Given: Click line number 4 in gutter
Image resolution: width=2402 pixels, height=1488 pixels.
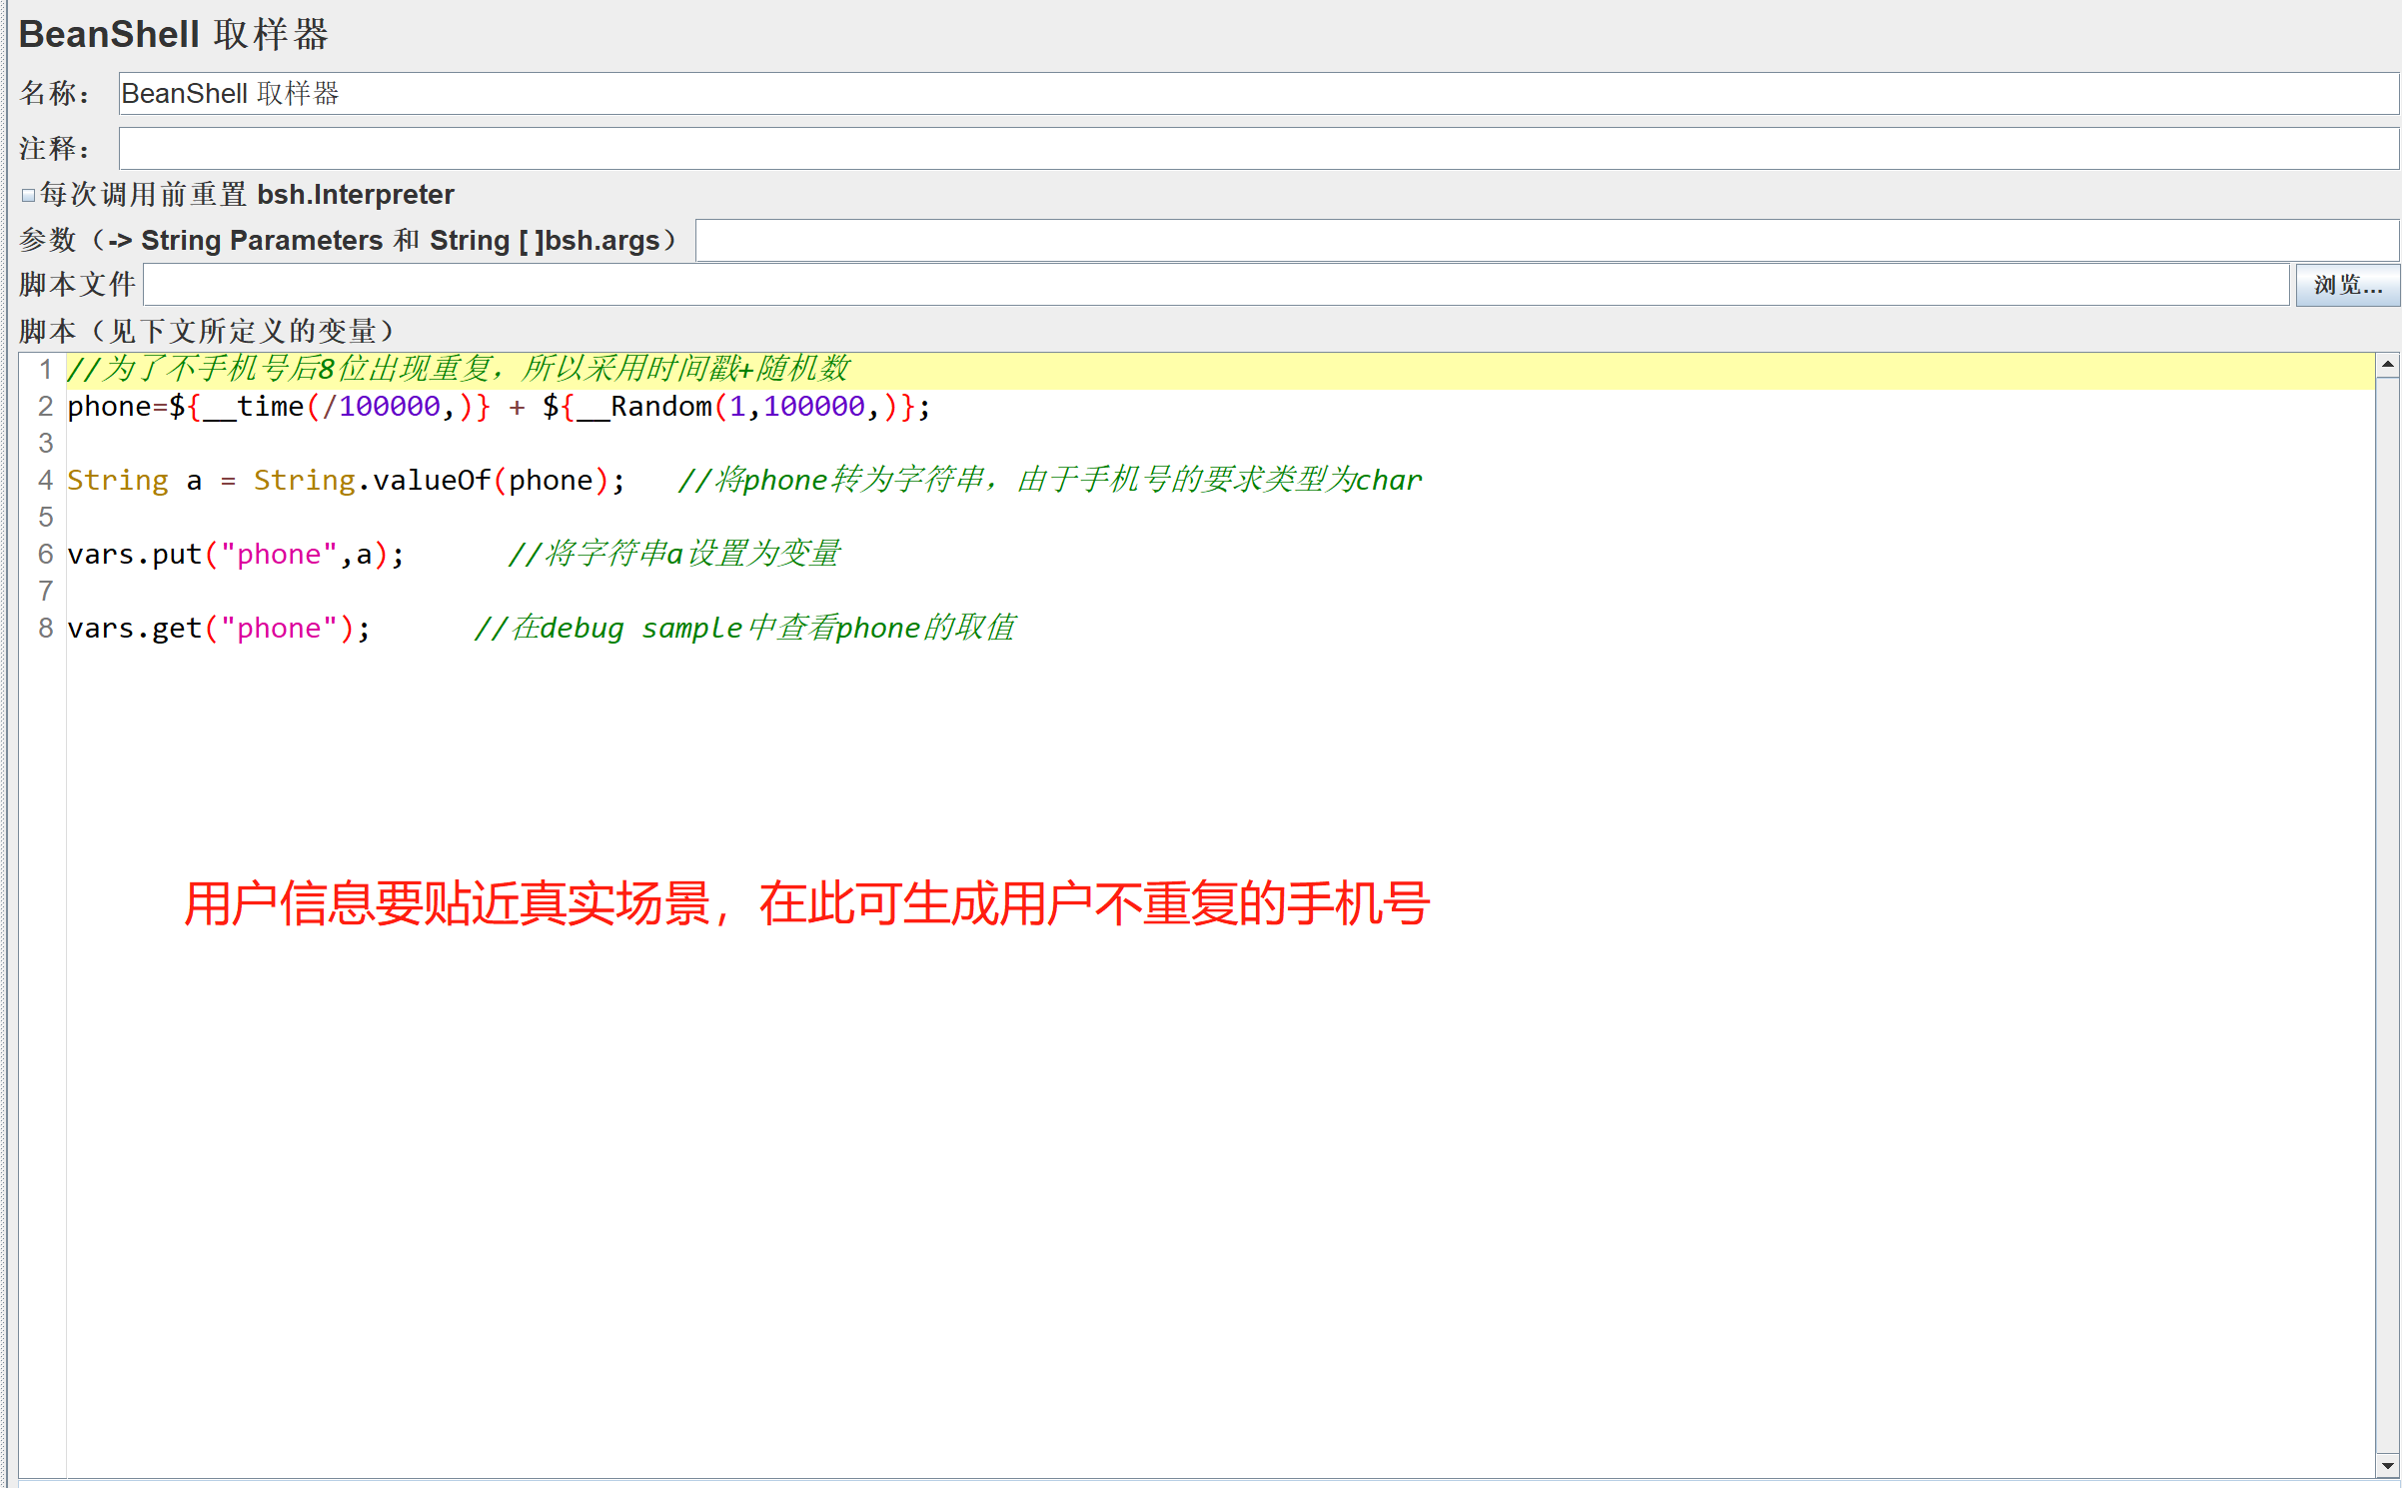Looking at the screenshot, I should [x=45, y=481].
